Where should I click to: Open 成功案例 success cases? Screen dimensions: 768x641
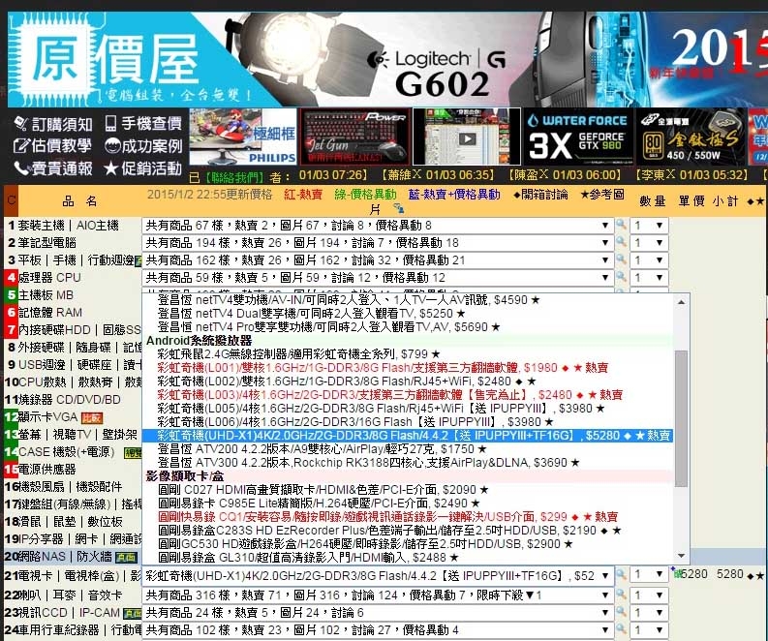pyautogui.click(x=143, y=145)
